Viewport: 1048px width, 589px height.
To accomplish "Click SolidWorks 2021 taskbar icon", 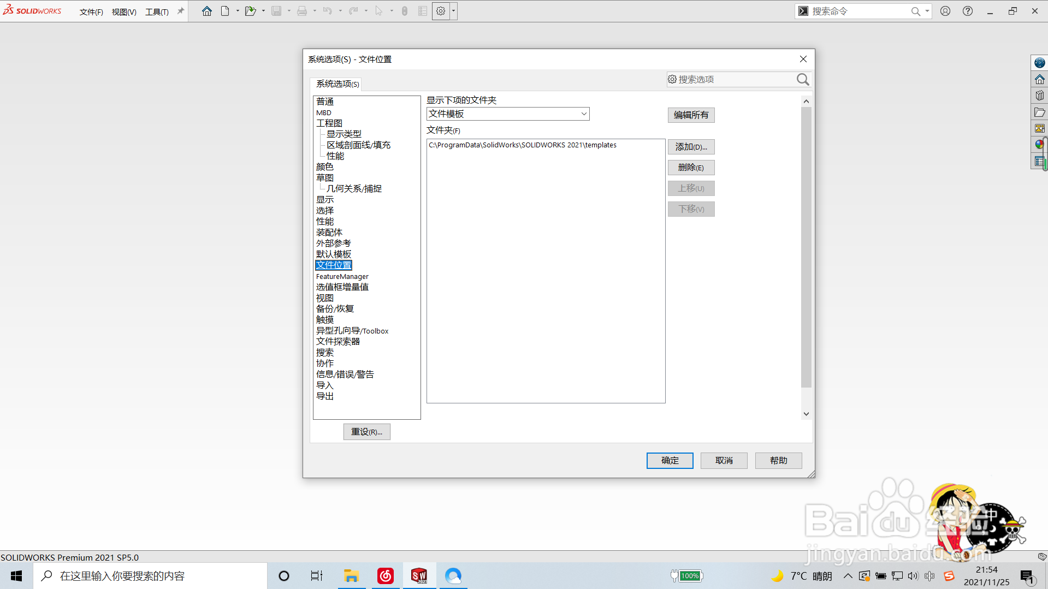I will pos(419,576).
